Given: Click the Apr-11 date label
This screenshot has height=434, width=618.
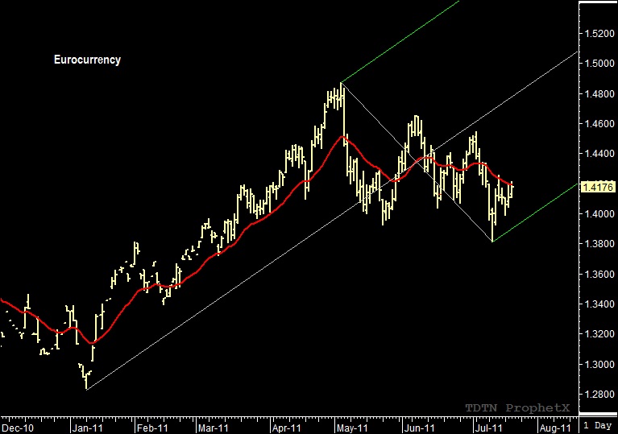Looking at the screenshot, I should (287, 428).
